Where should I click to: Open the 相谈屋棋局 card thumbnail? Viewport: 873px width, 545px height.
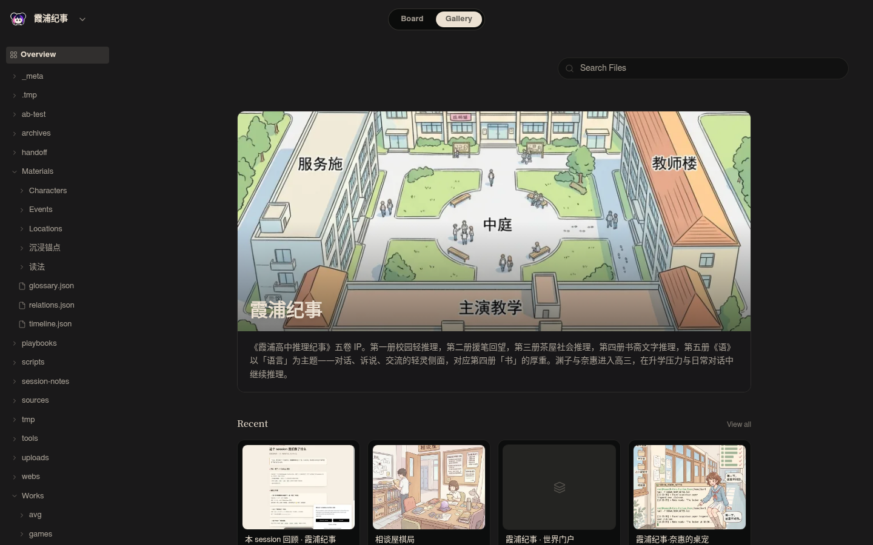[x=429, y=487]
